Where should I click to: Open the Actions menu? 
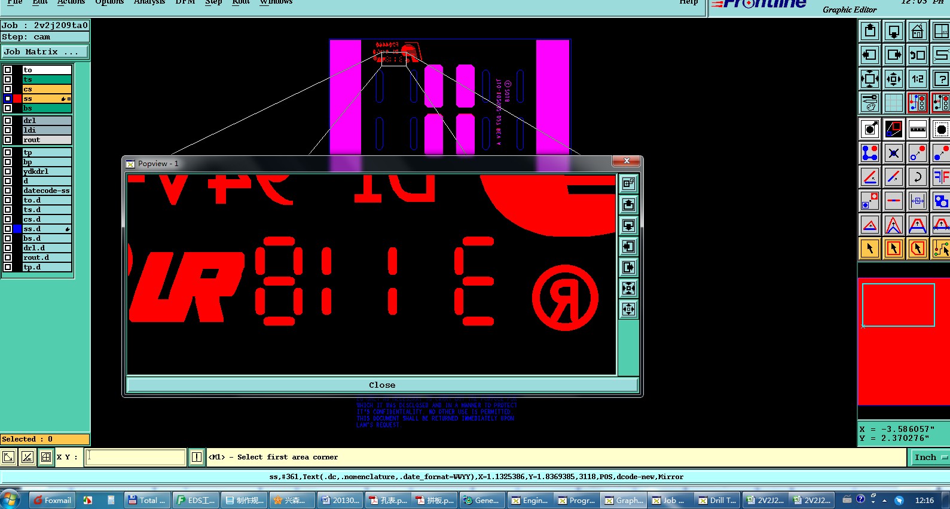click(71, 2)
